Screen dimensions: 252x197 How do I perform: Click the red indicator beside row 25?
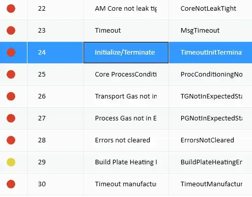click(x=11, y=75)
